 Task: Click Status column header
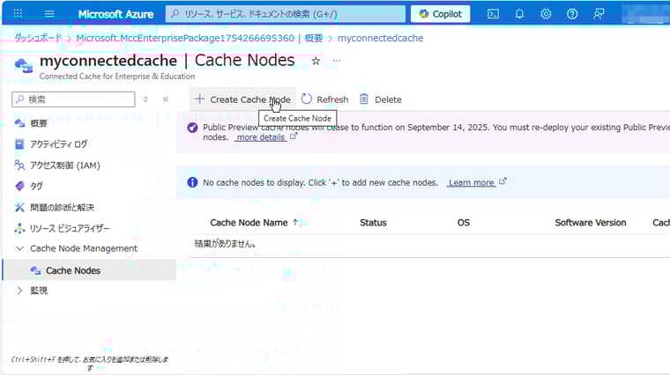pyautogui.click(x=373, y=223)
